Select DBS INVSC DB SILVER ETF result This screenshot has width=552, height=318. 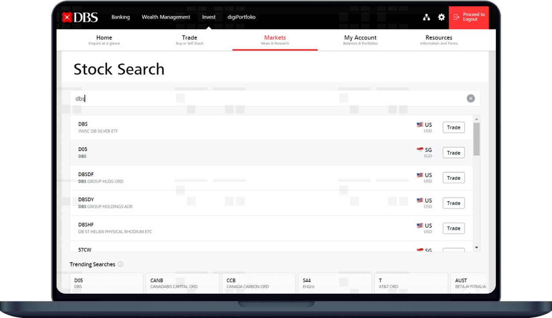point(271,128)
